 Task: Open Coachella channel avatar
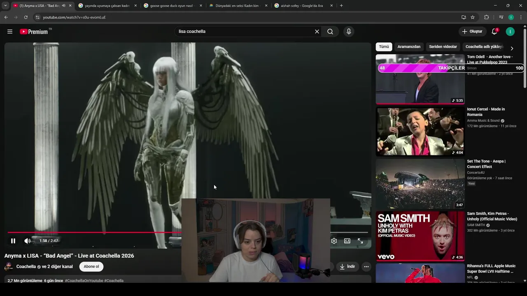coord(9,266)
